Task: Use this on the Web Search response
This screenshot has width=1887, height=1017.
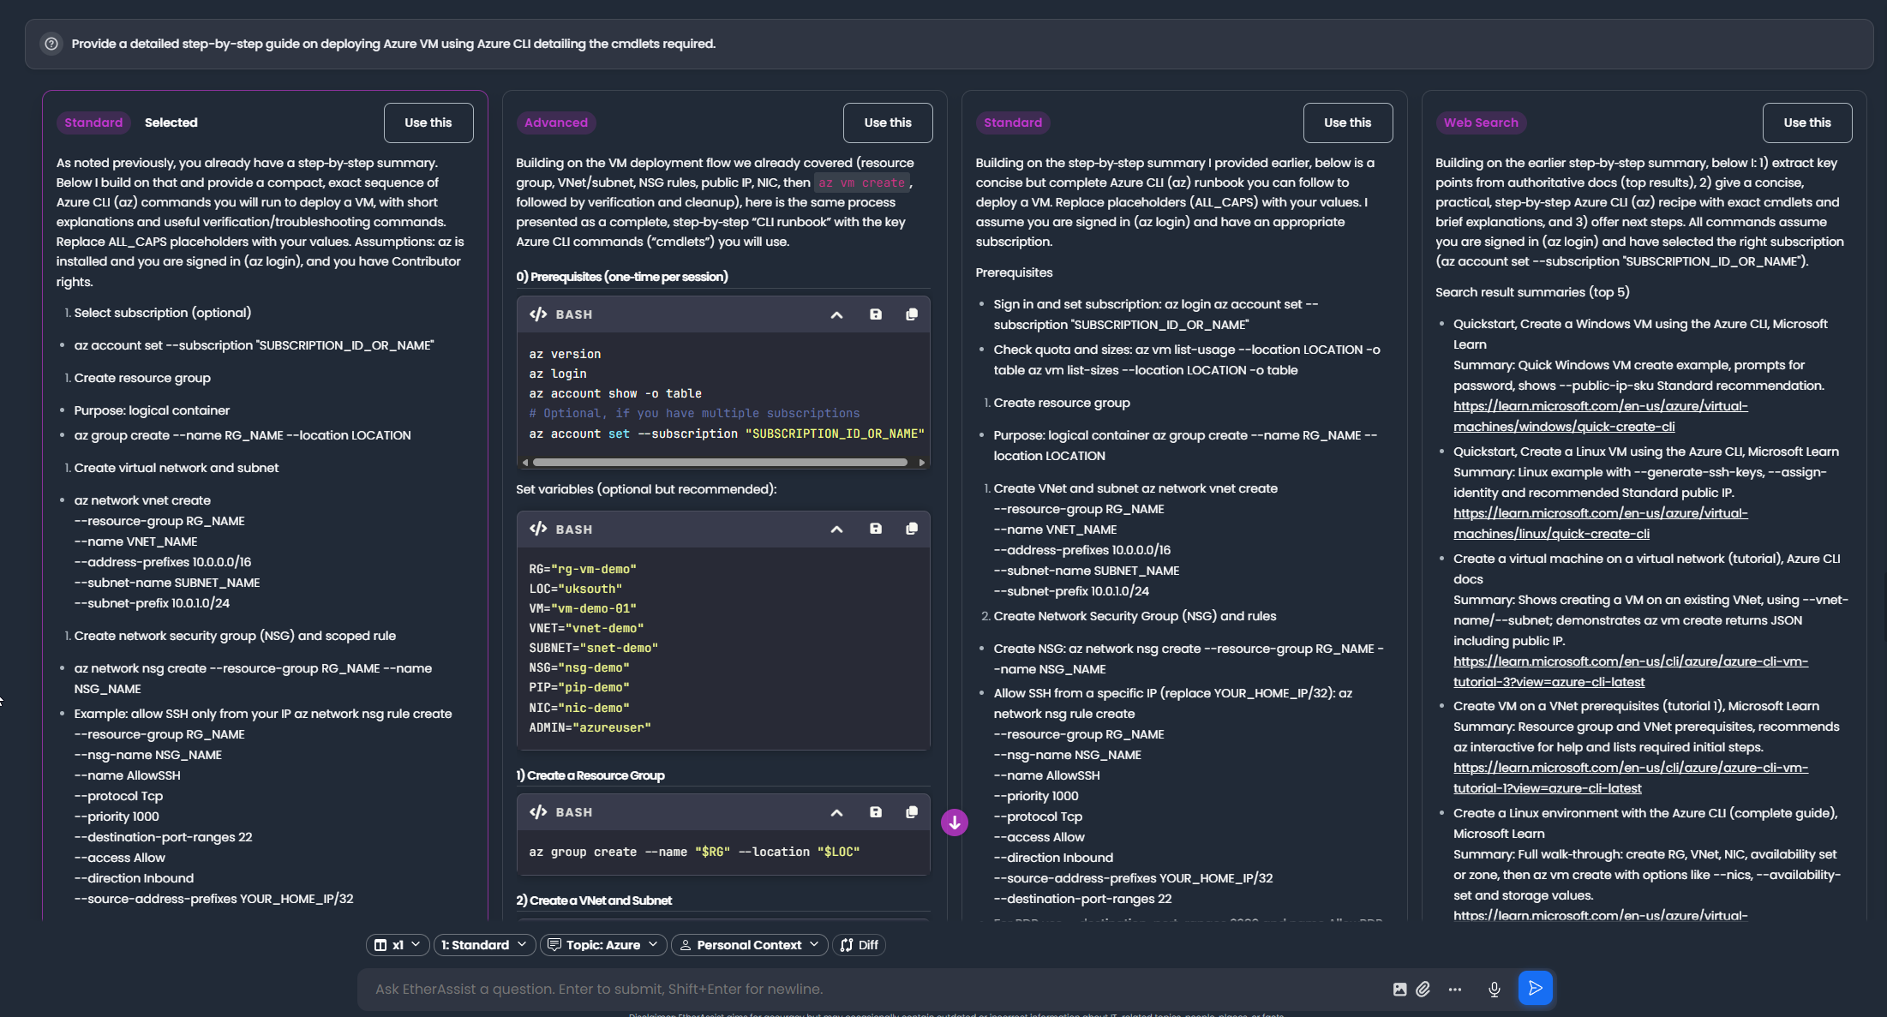Action: (x=1807, y=123)
